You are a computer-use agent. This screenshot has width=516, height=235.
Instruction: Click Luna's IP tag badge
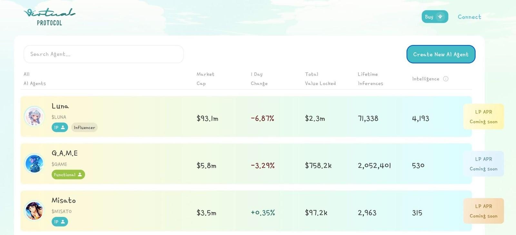coord(60,127)
